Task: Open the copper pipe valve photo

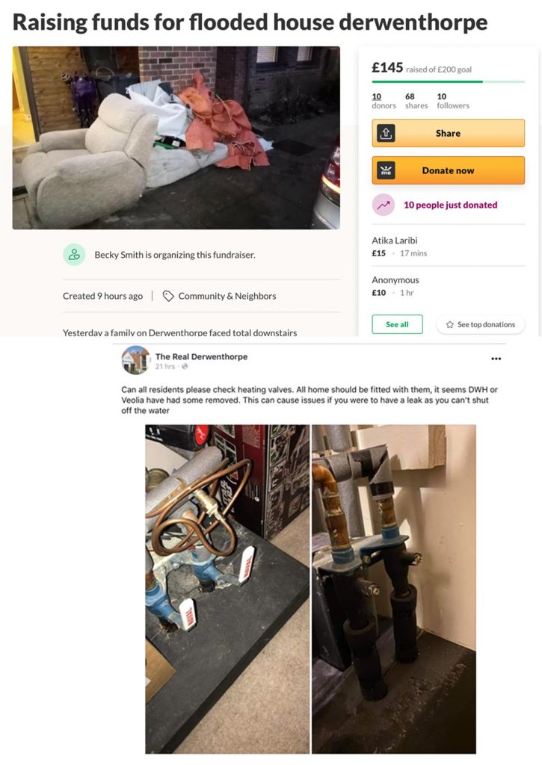Action: tap(227, 589)
